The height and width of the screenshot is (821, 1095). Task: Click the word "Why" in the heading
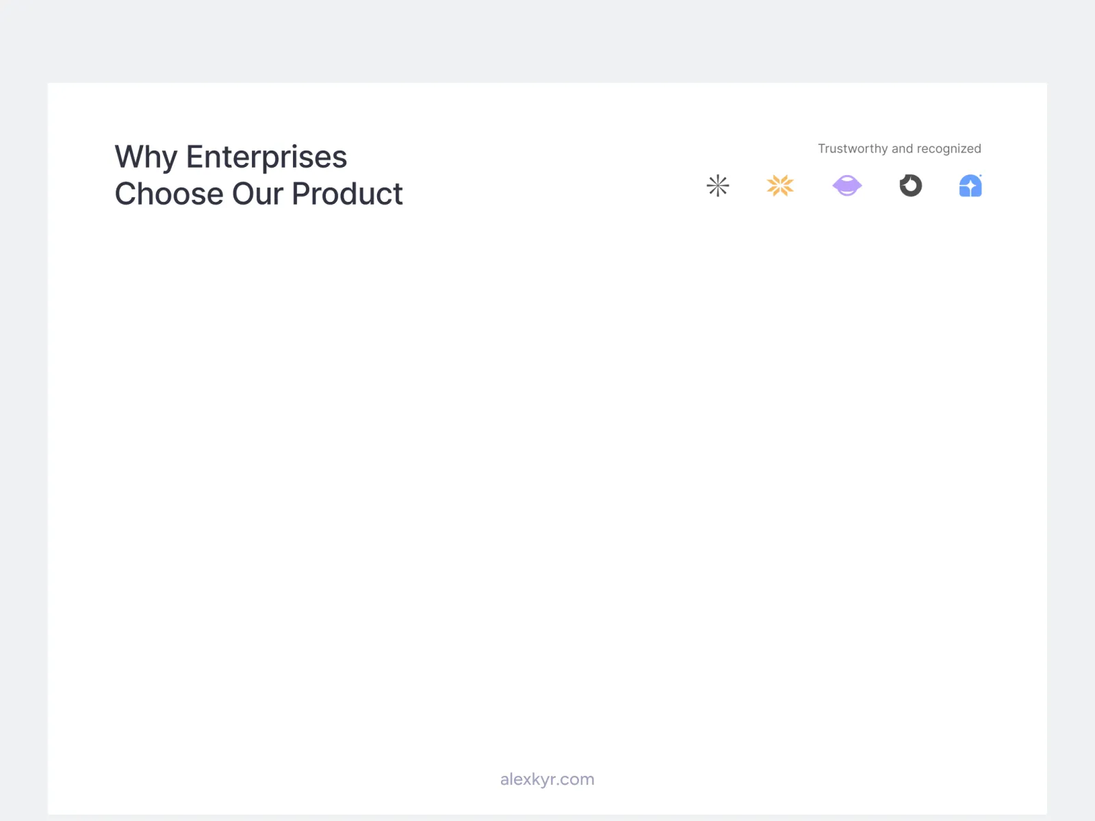pyautogui.click(x=146, y=157)
